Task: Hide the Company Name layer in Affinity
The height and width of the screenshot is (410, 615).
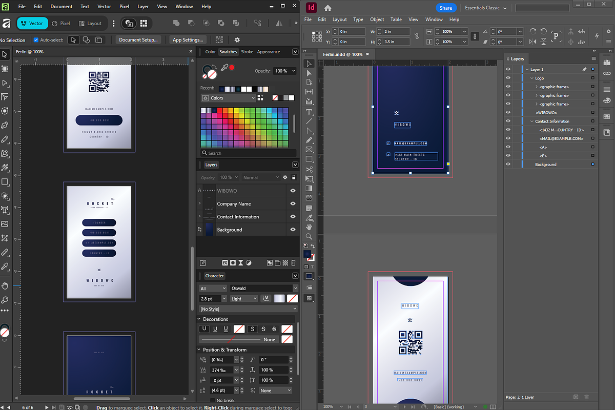Action: point(293,203)
